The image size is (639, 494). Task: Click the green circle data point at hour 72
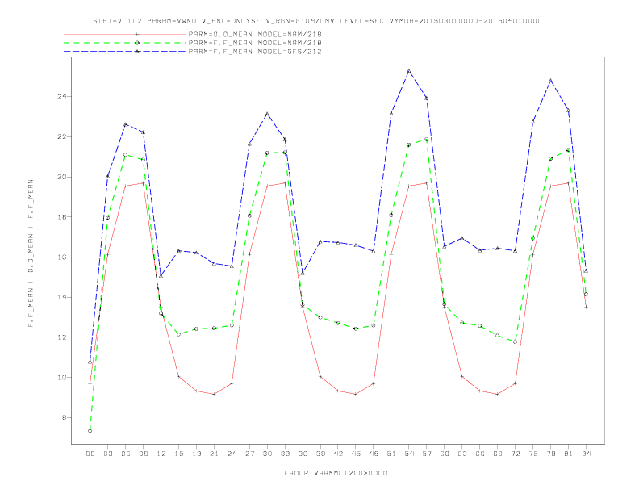515,341
